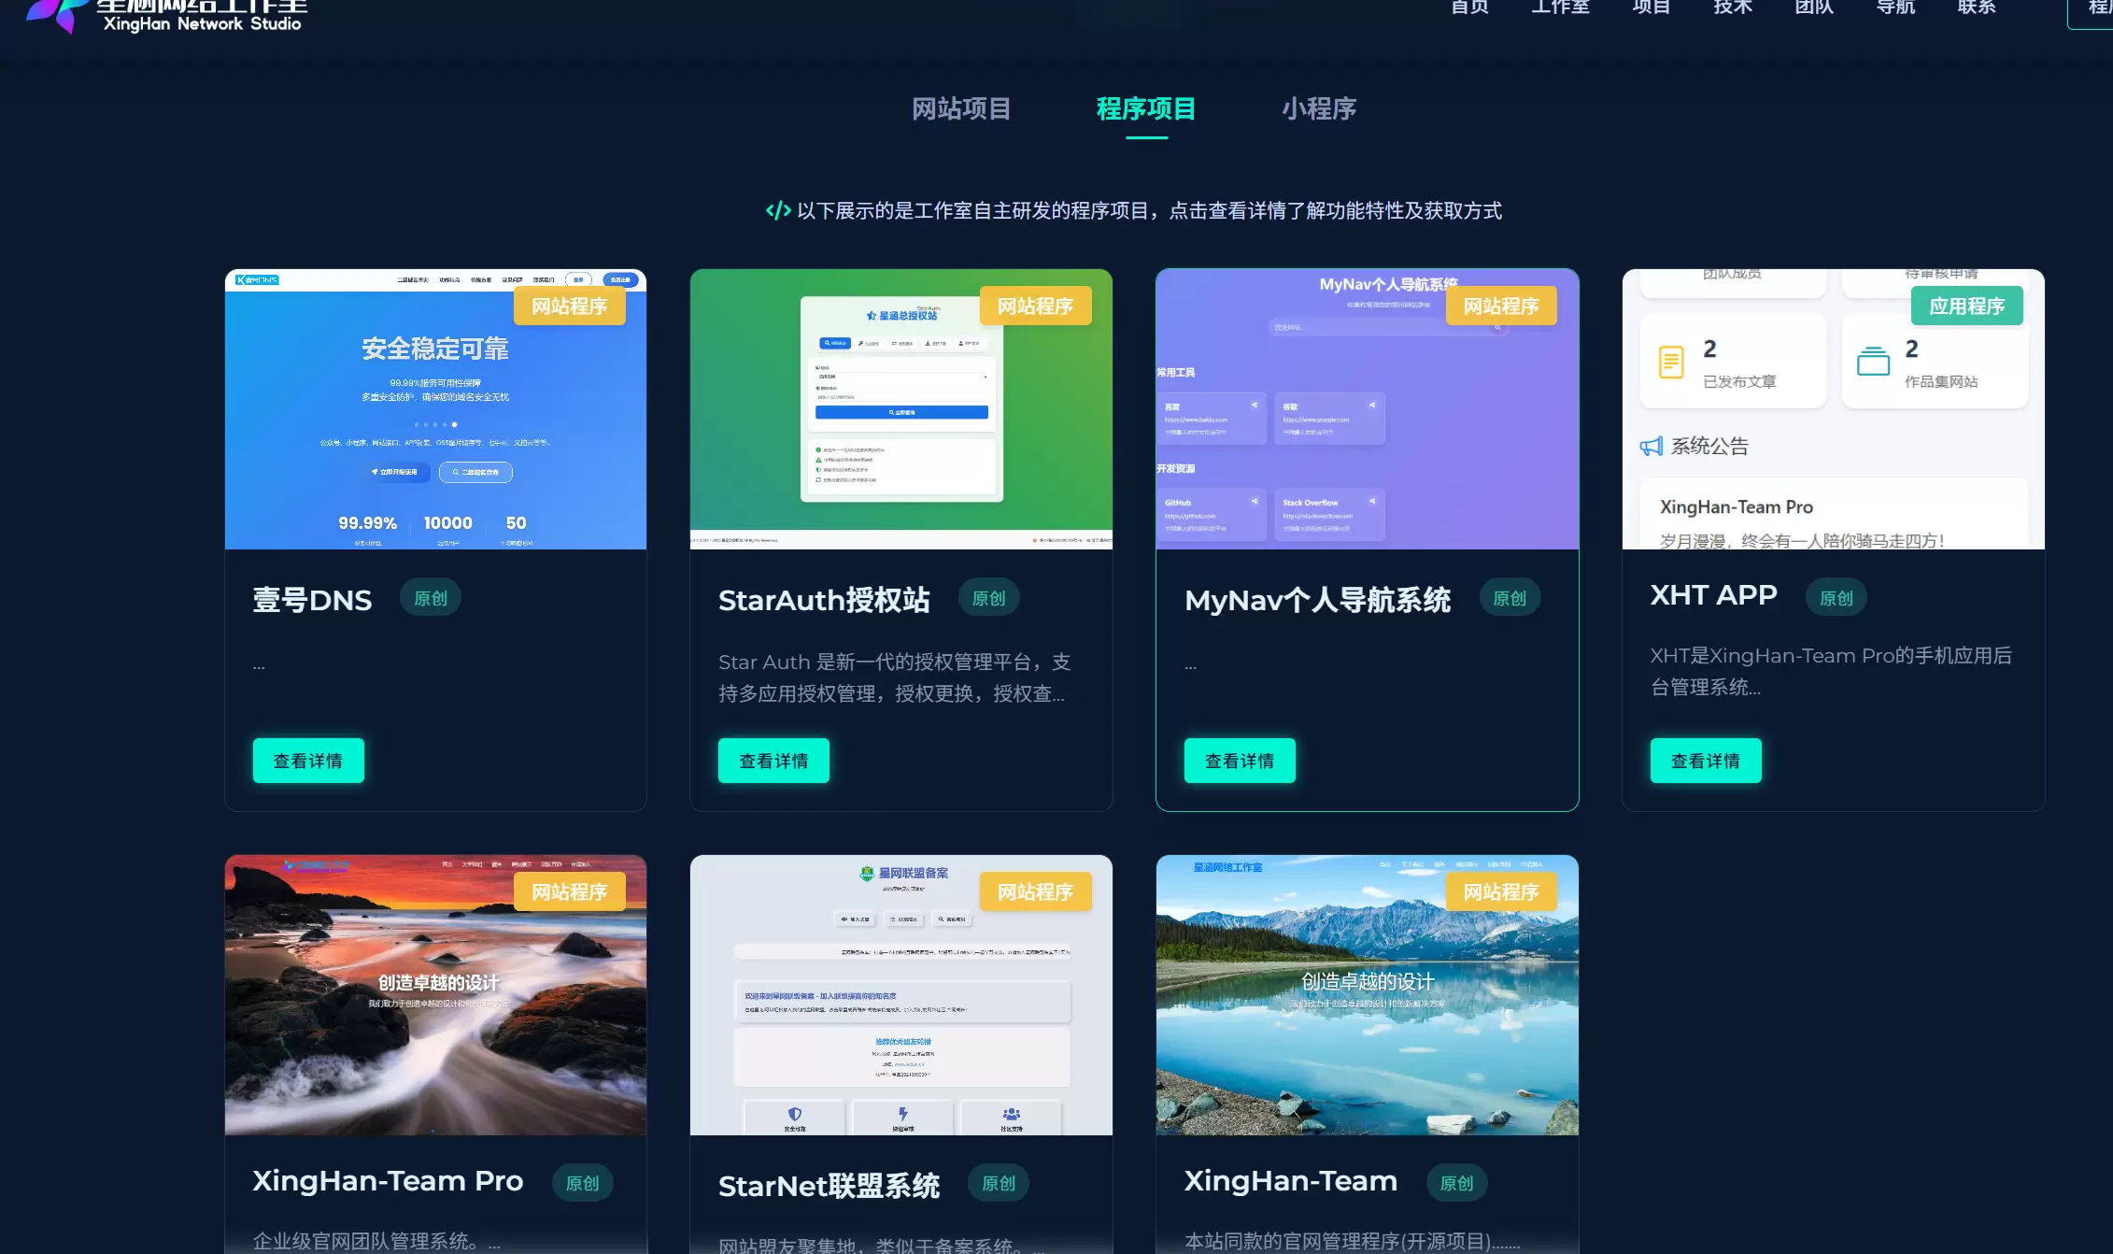Click the XingHan-Team project title
The image size is (2113, 1254).
pos(1291,1181)
